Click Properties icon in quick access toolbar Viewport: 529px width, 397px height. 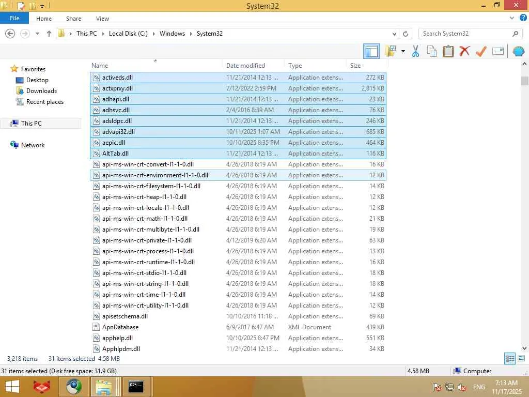(21, 6)
